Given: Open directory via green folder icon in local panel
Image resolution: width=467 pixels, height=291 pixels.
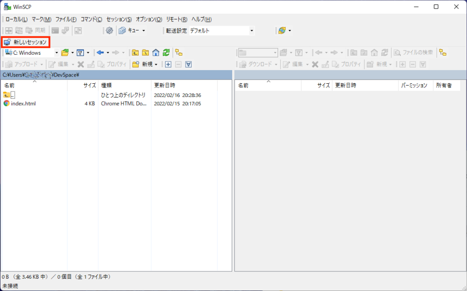Looking at the screenshot, I should 65,53.
